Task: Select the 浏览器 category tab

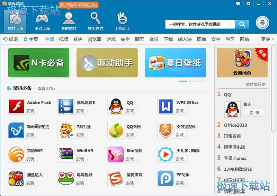Action: [x=94, y=39]
